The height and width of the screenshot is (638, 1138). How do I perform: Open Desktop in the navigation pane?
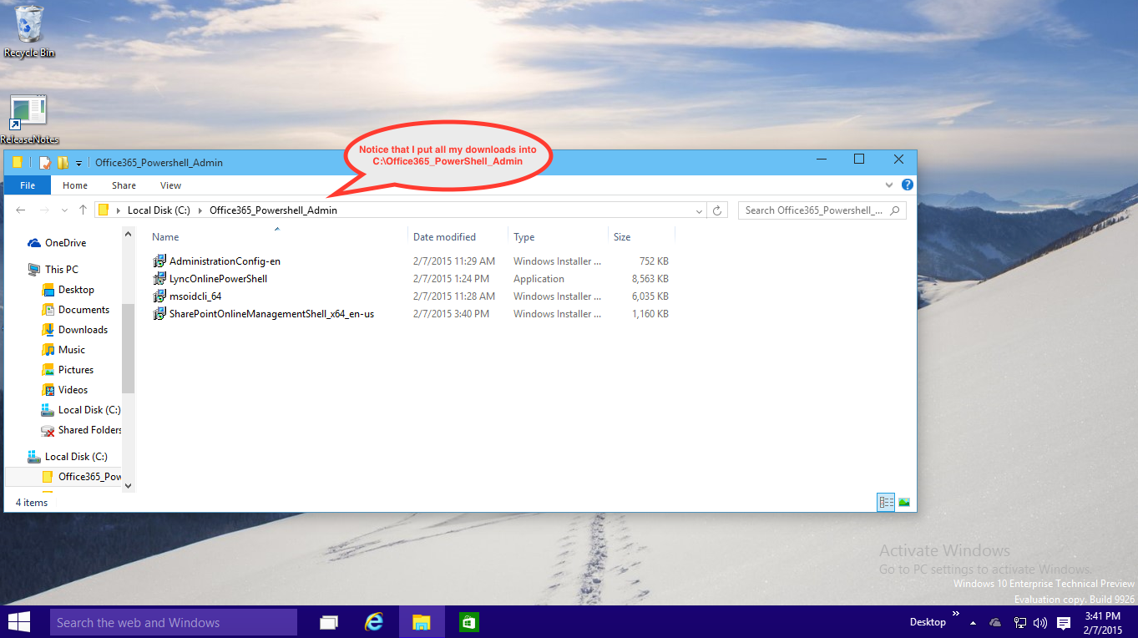(x=76, y=290)
